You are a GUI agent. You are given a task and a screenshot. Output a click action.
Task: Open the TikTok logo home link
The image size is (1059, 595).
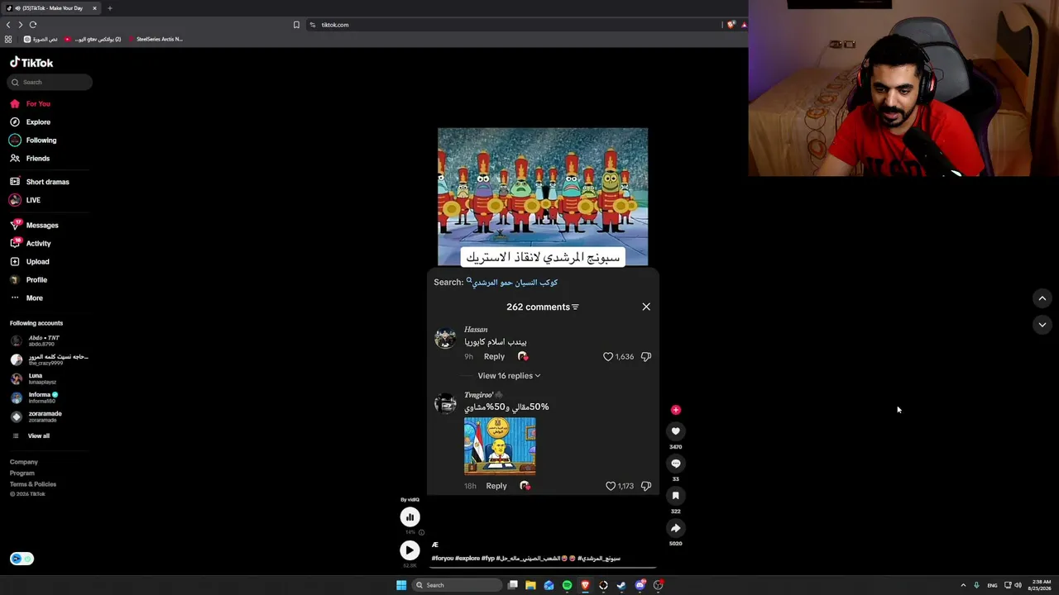pos(31,63)
